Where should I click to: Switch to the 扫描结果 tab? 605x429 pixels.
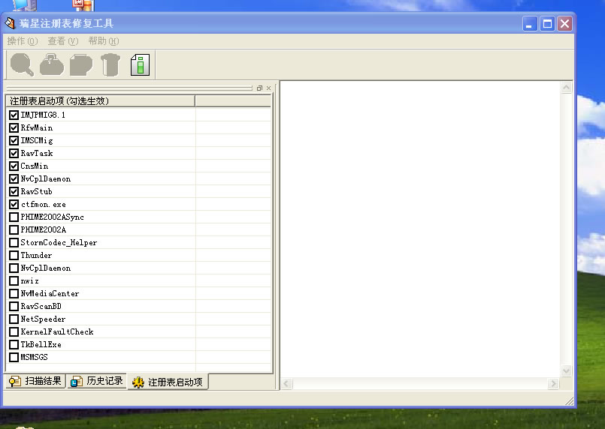pos(35,381)
